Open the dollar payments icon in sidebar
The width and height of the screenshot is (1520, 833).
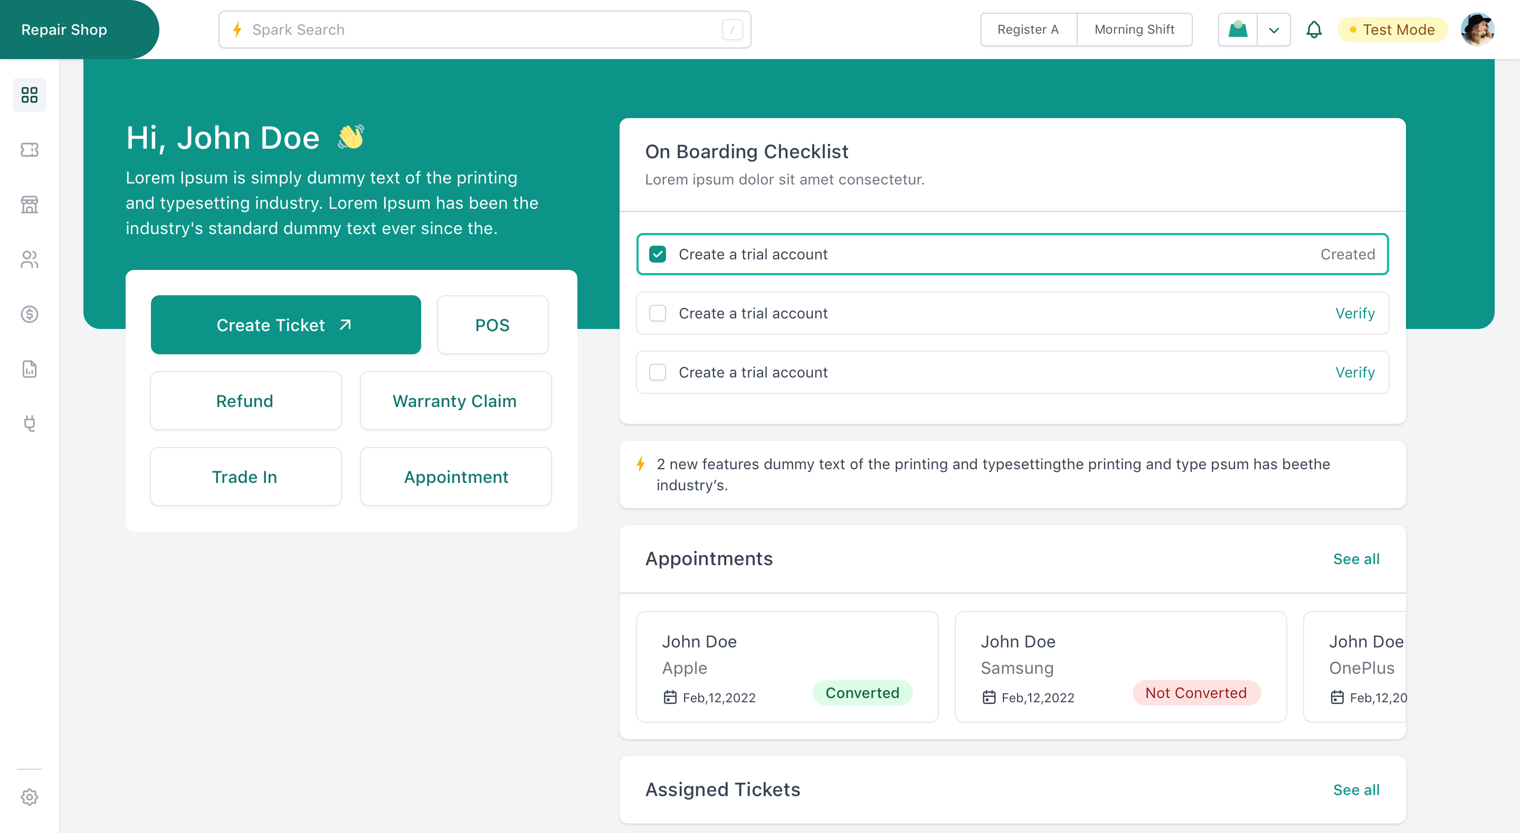tap(30, 314)
